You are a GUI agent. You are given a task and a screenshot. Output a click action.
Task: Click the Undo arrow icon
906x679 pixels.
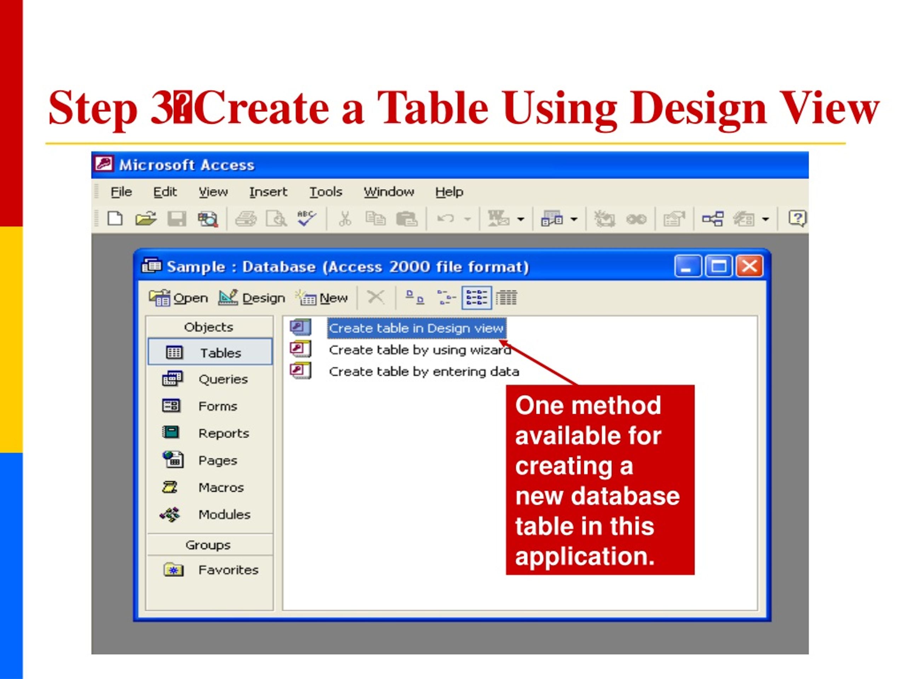point(446,219)
